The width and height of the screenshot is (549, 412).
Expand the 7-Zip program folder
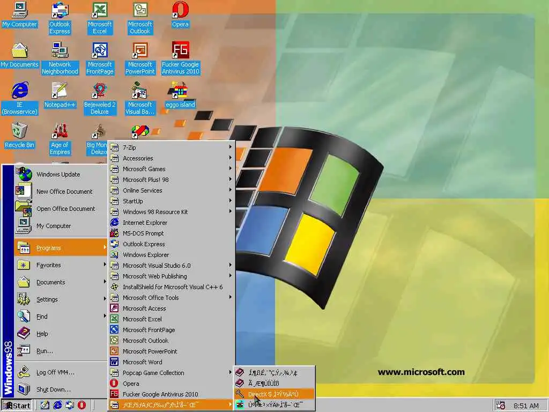coord(172,148)
